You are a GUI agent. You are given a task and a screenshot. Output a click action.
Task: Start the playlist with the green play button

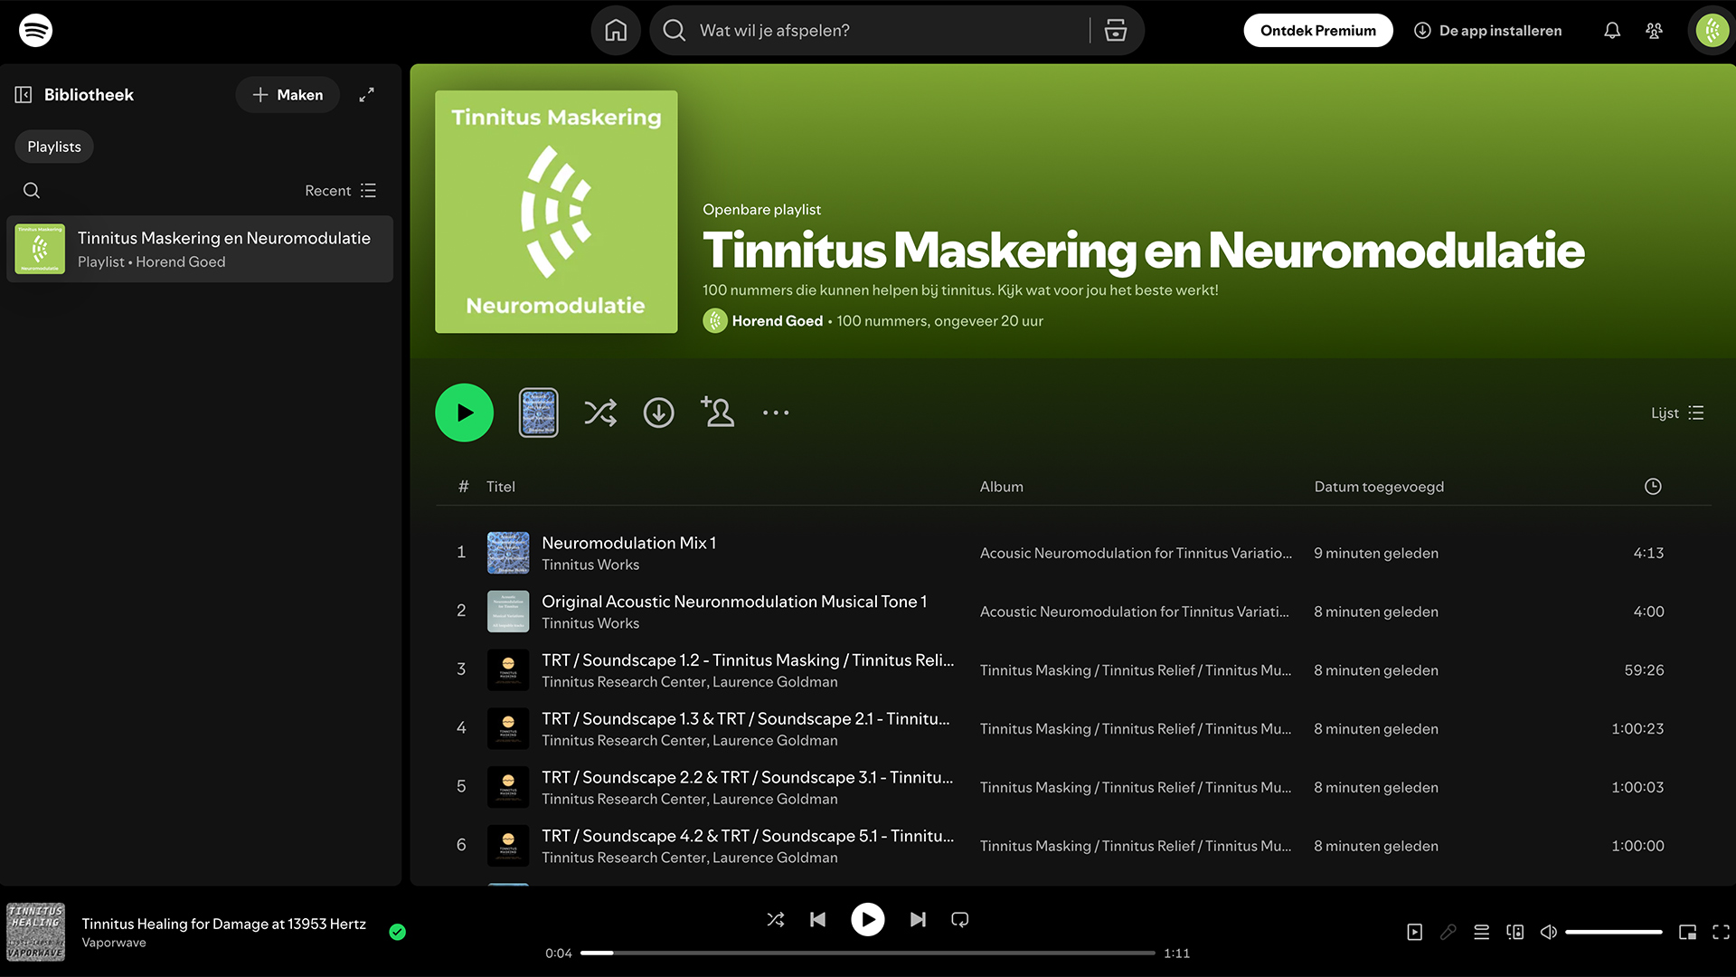(x=464, y=413)
